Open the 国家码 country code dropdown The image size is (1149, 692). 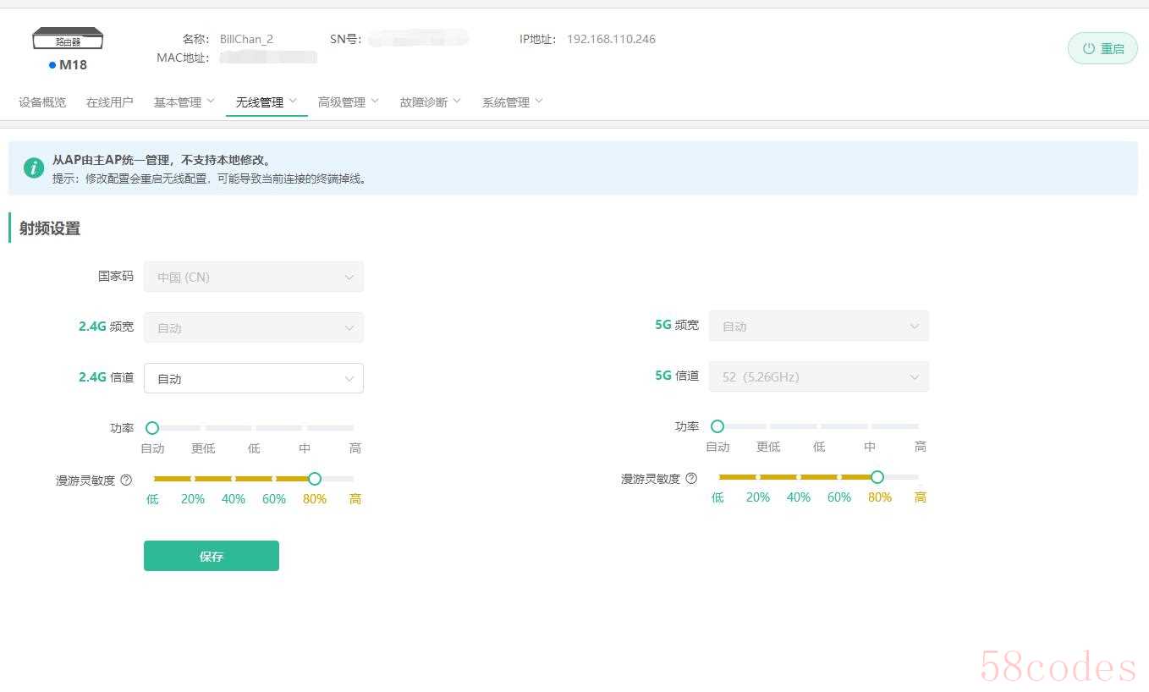pos(253,277)
